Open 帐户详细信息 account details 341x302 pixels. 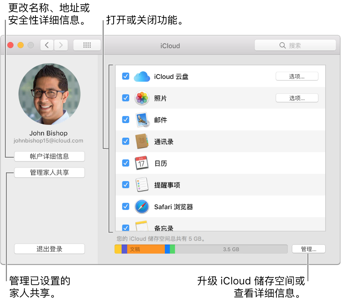point(49,156)
